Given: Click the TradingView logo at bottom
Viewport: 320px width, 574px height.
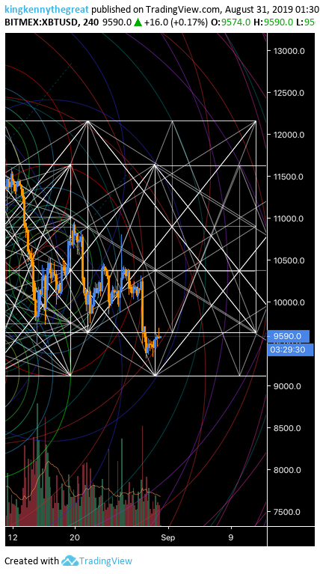Looking at the screenshot, I should pyautogui.click(x=70, y=561).
